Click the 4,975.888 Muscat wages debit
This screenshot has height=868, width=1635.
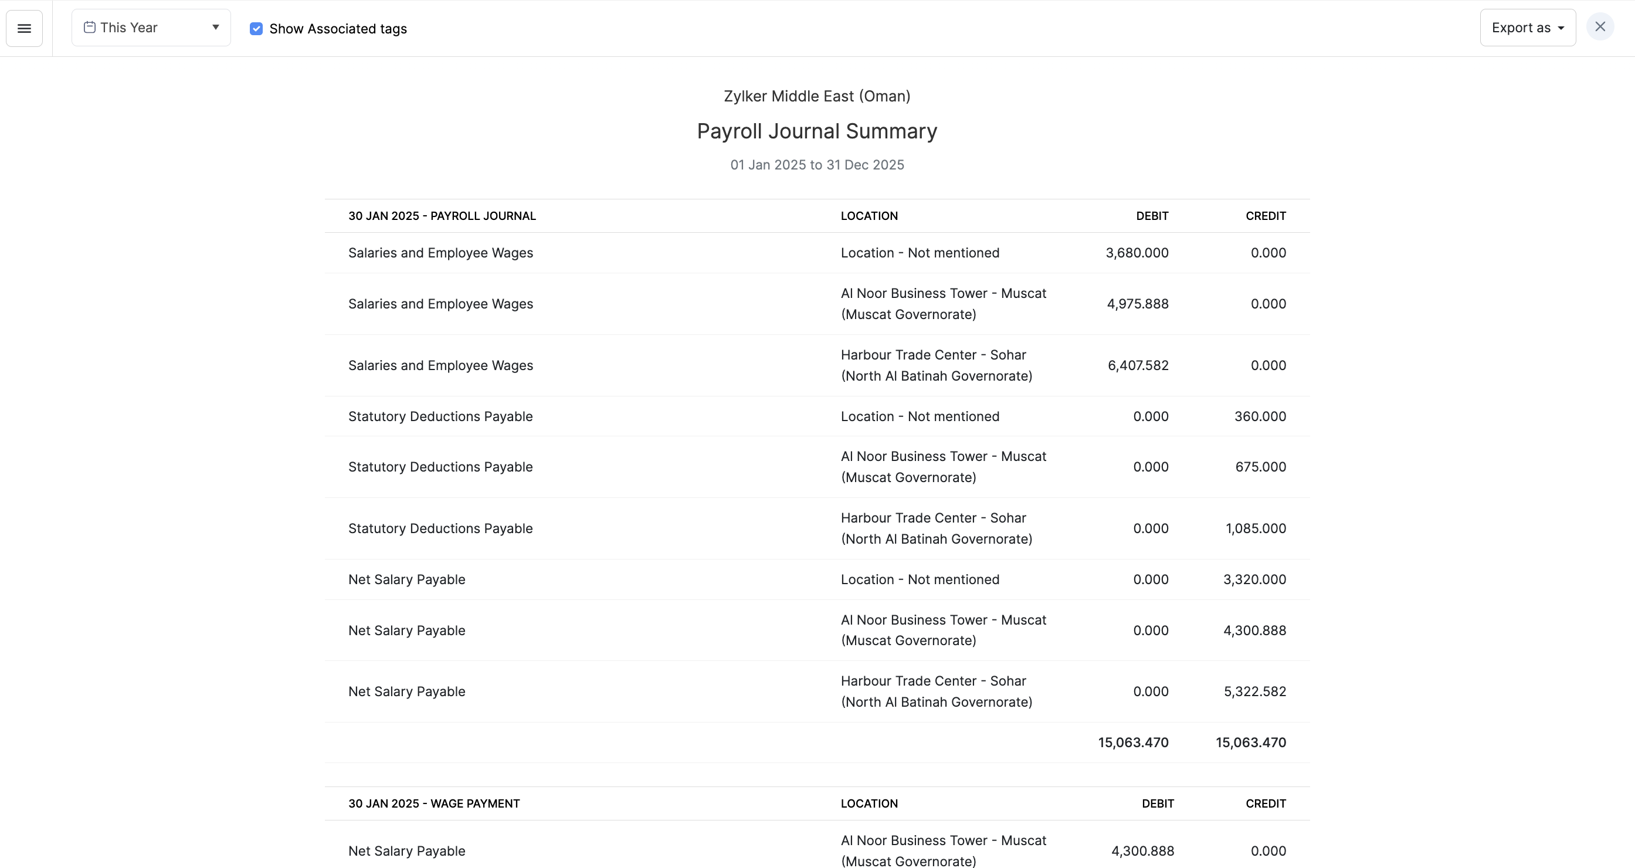tap(1137, 304)
